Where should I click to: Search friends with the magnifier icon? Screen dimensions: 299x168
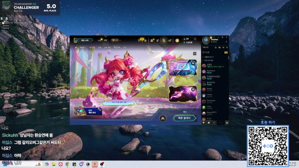(x=227, y=48)
